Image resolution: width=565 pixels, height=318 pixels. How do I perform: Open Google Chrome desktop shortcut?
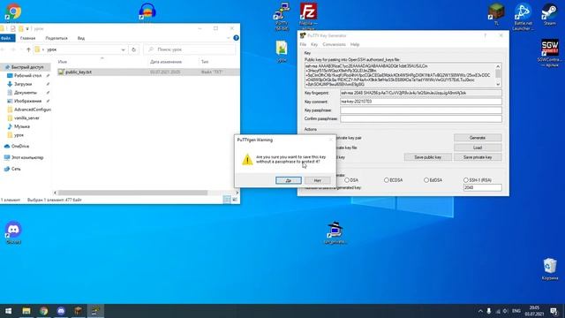(13, 11)
